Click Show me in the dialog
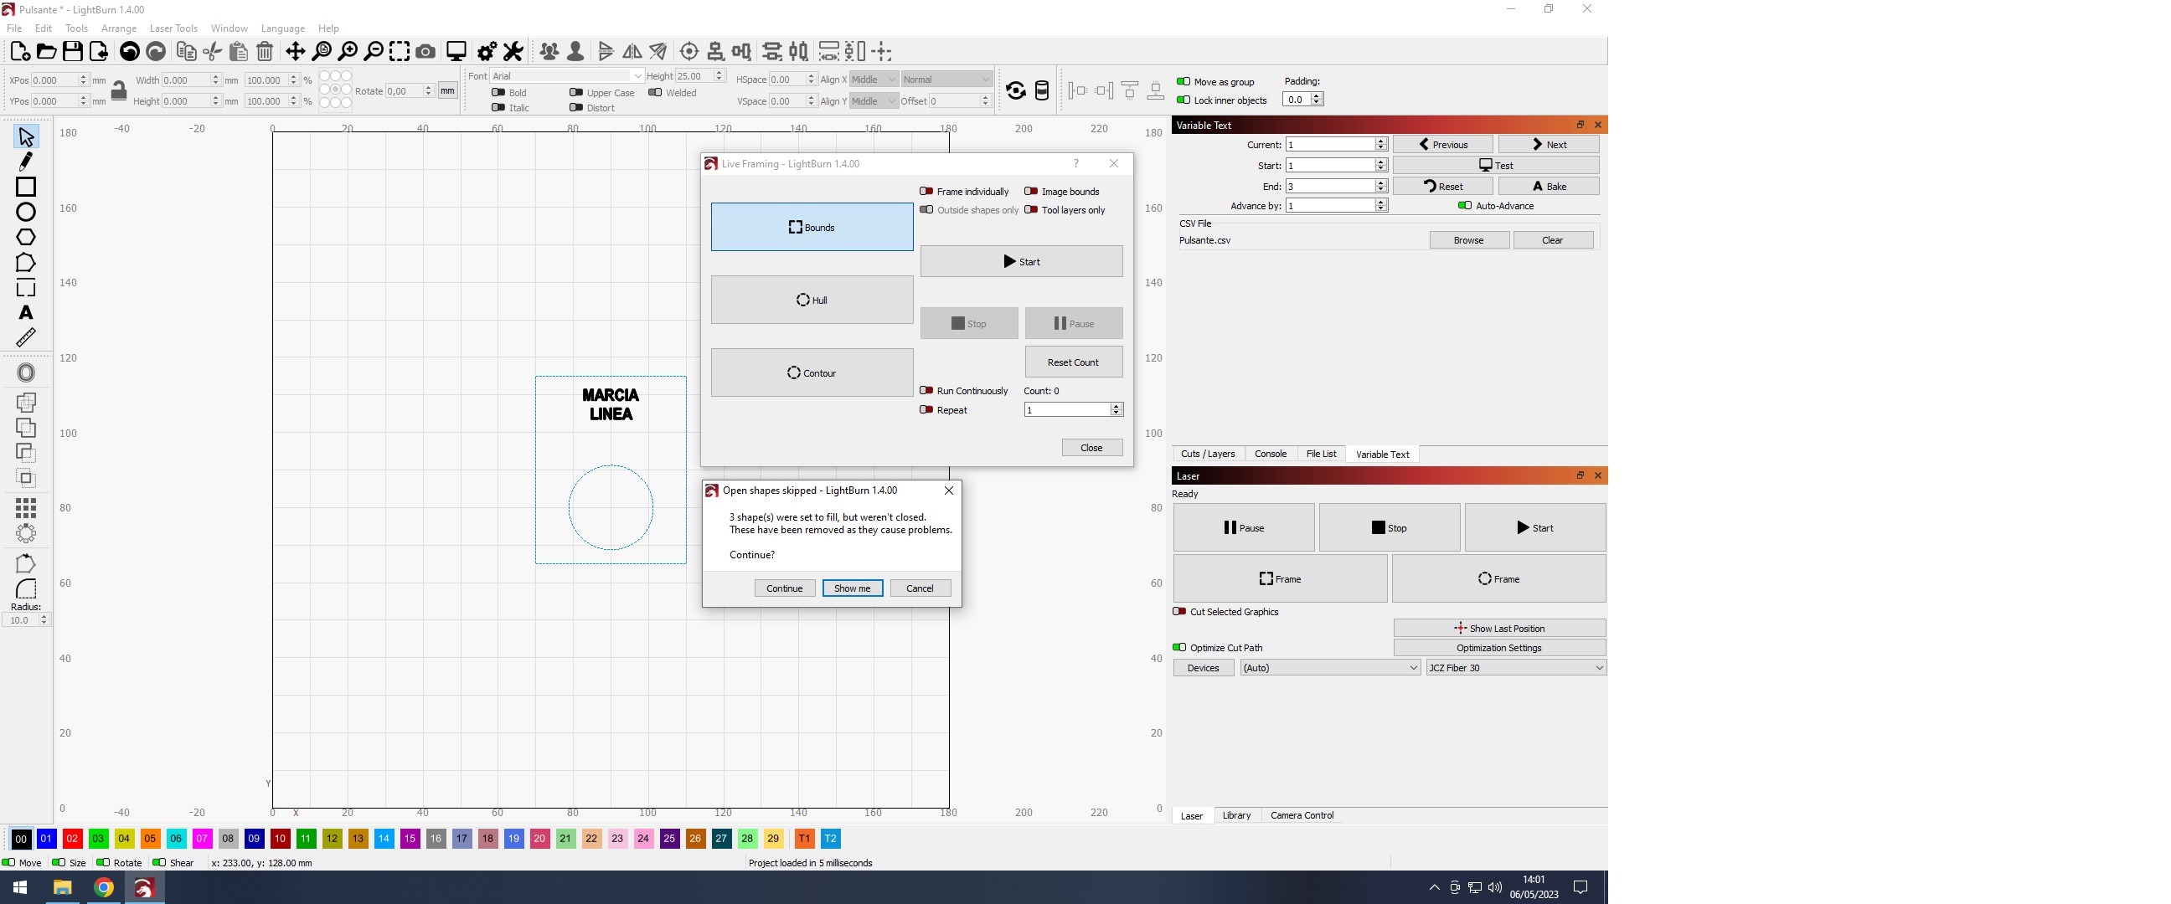The image size is (2171, 904). 852,588
